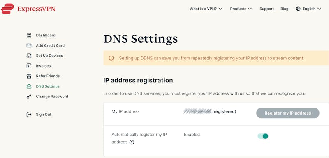Open the Support page
Viewport: 329px width, 158px height.
[266, 9]
